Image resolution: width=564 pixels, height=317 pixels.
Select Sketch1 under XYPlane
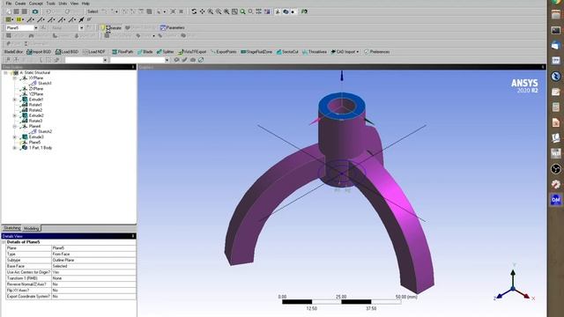(x=45, y=83)
